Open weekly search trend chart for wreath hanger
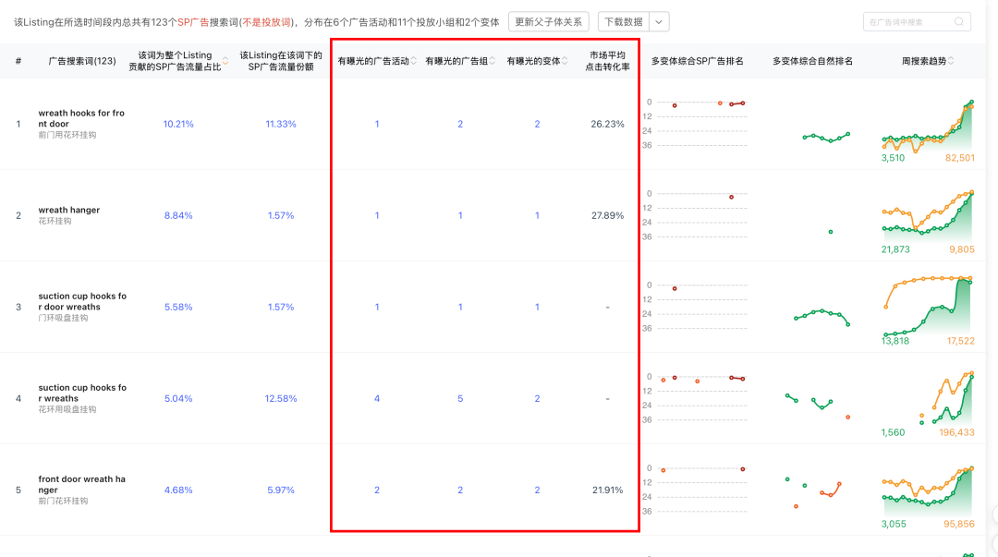The height and width of the screenshot is (557, 998). click(928, 222)
